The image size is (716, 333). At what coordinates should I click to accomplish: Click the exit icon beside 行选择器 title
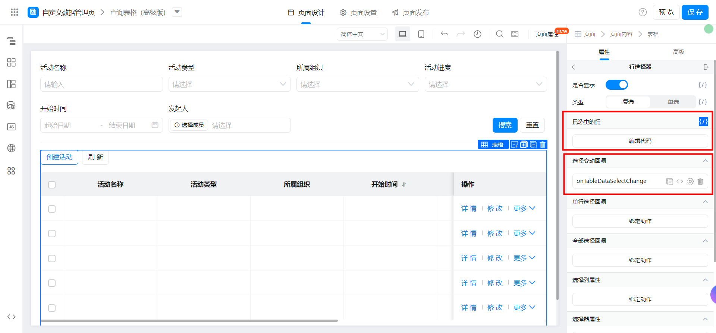coord(706,67)
